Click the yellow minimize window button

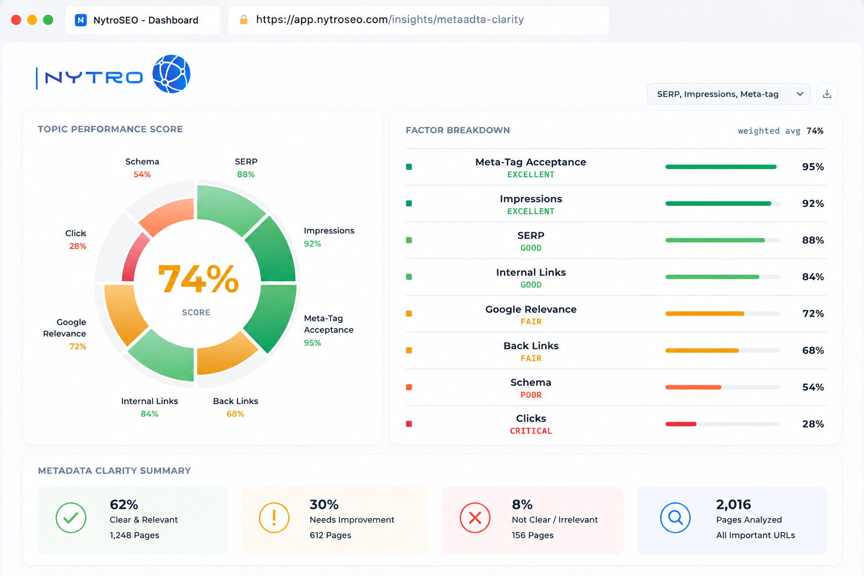(32, 20)
